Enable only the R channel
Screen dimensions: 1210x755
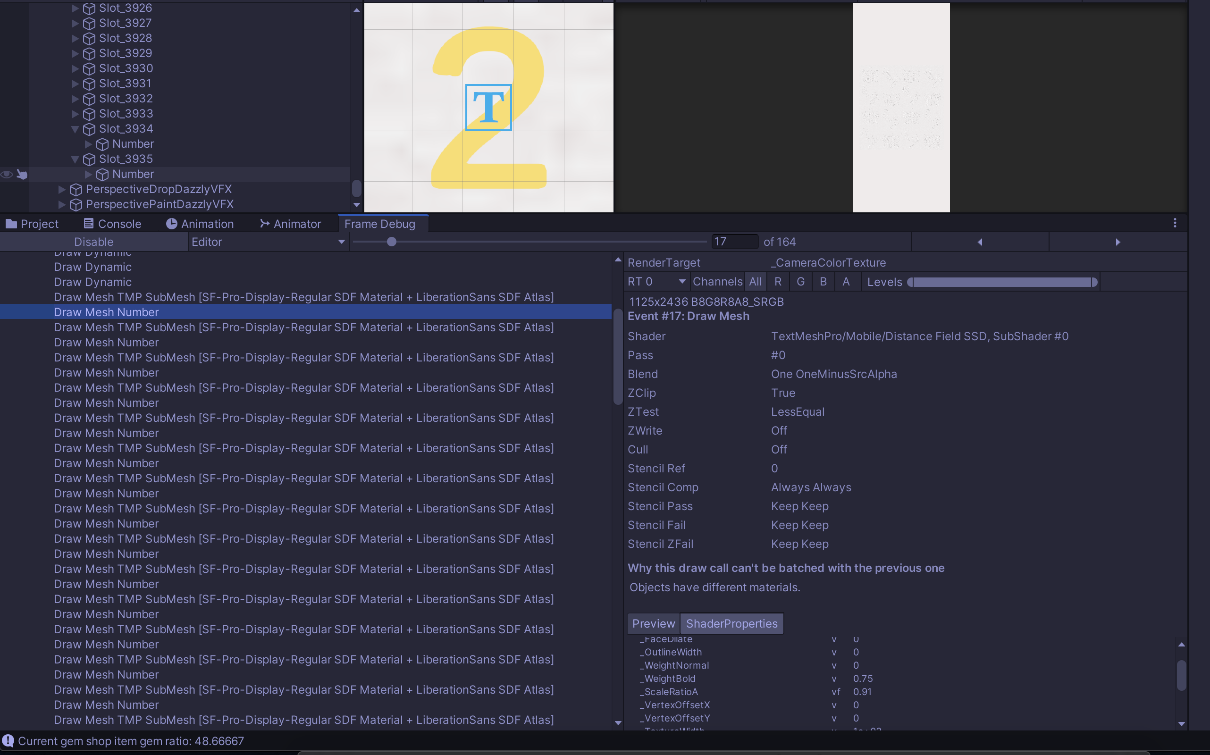tap(778, 281)
